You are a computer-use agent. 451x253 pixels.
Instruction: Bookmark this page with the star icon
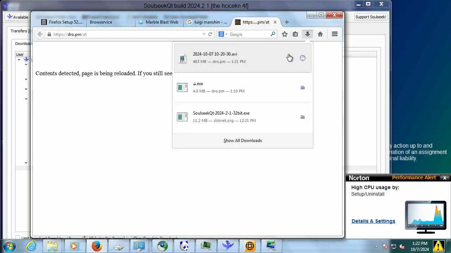[284, 34]
